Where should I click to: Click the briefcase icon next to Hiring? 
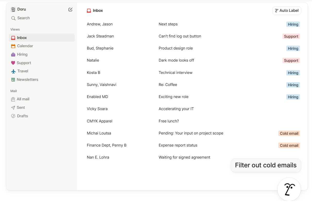coord(13,54)
